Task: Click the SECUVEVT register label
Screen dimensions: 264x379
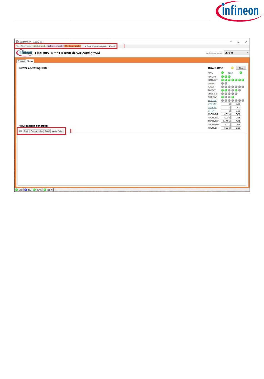Action: (213, 80)
